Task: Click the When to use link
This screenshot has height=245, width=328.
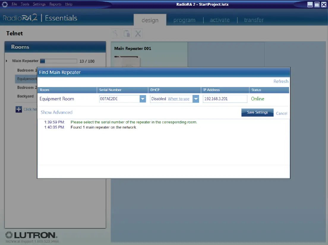Action: [x=179, y=99]
